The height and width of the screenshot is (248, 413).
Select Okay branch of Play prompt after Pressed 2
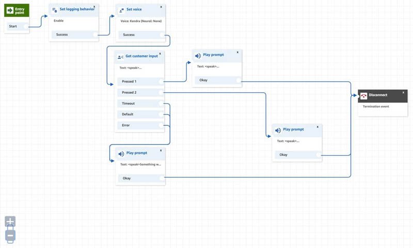pyautogui.click(x=298, y=155)
